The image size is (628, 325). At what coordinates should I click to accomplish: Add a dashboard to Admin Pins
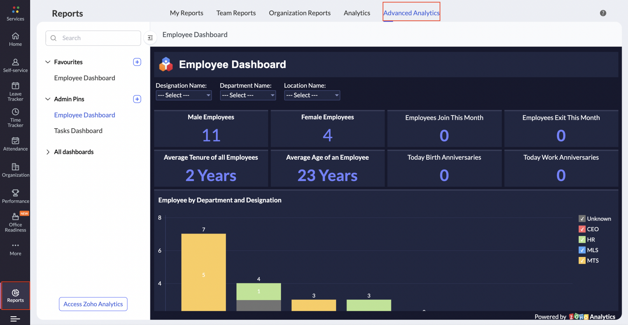pos(137,99)
